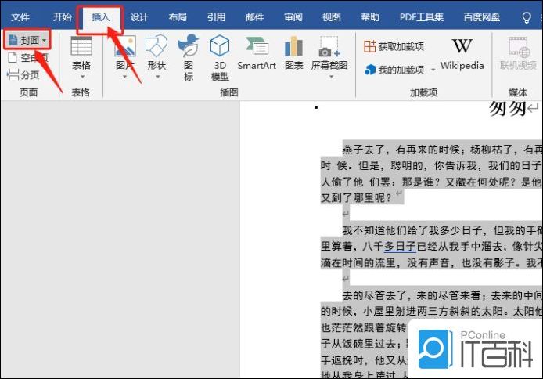
Task: Open the 百度网盘 tab
Action: tap(482, 17)
